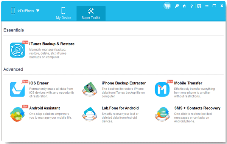Open iTunes Backup & Restore title
Screen dimensions: 227x144
tap(52, 44)
